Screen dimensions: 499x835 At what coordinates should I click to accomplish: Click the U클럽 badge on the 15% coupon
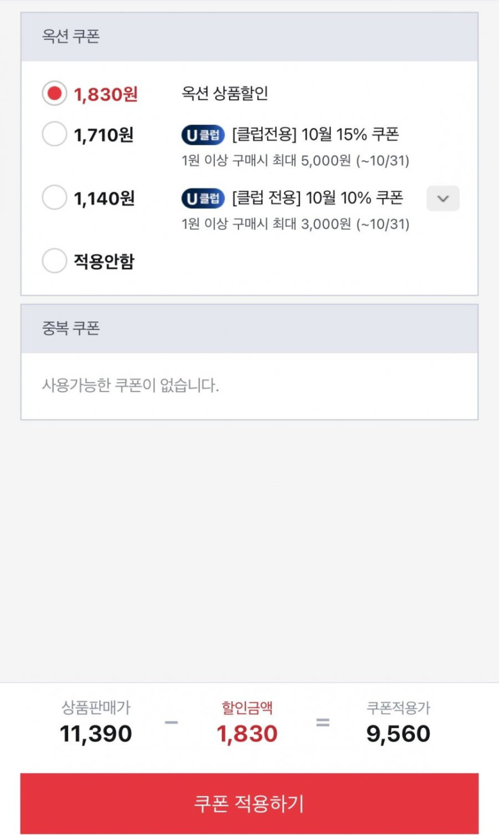click(x=203, y=135)
